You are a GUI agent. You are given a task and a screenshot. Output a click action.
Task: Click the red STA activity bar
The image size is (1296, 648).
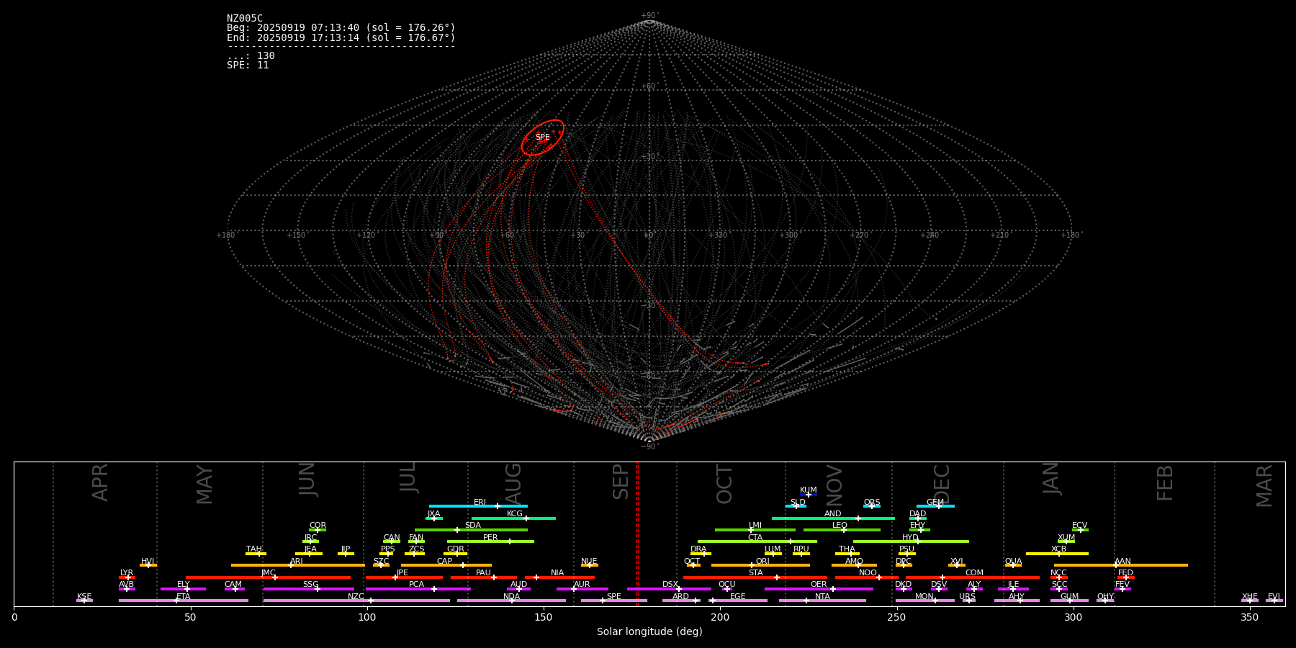tap(755, 577)
